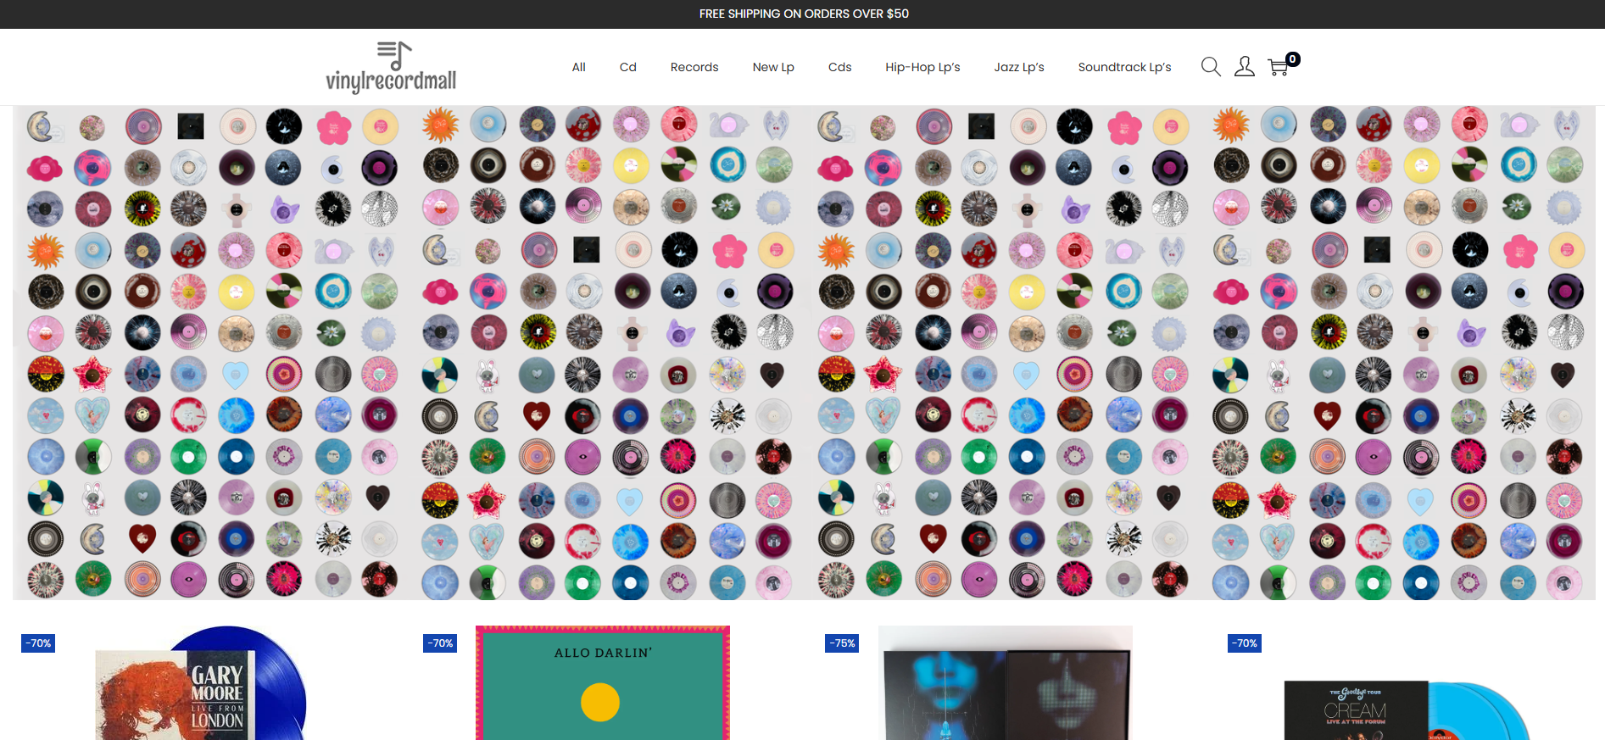Select the All menu item
The image size is (1605, 740).
tap(578, 67)
